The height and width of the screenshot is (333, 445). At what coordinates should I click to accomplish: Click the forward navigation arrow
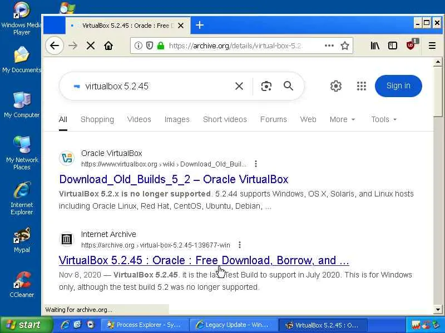click(73, 46)
